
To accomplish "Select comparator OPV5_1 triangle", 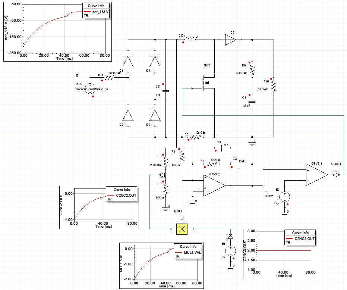I will pos(317,175).
